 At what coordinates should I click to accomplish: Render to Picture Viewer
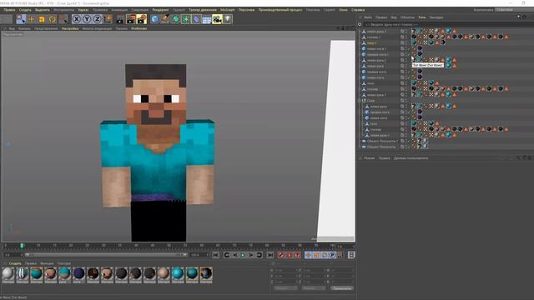131,19
